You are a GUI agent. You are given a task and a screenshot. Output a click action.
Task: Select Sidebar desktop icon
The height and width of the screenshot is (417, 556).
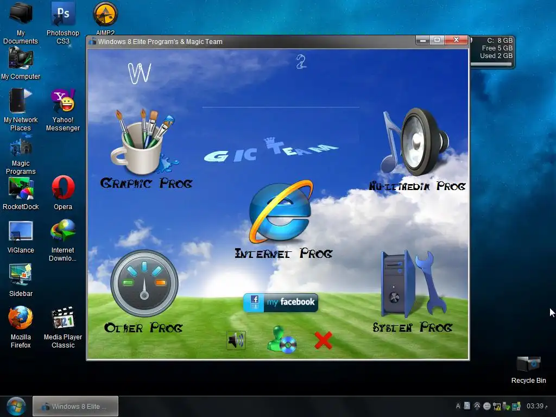coord(21,280)
